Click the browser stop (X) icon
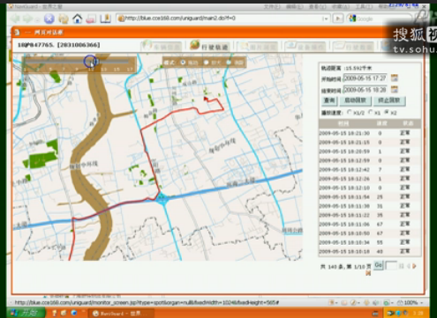The image size is (437, 318). [49, 18]
